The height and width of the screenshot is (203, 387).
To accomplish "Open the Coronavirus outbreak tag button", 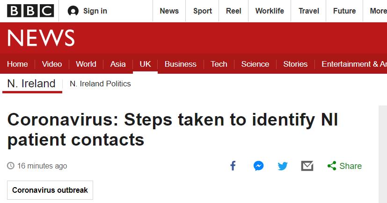I will coord(50,190).
